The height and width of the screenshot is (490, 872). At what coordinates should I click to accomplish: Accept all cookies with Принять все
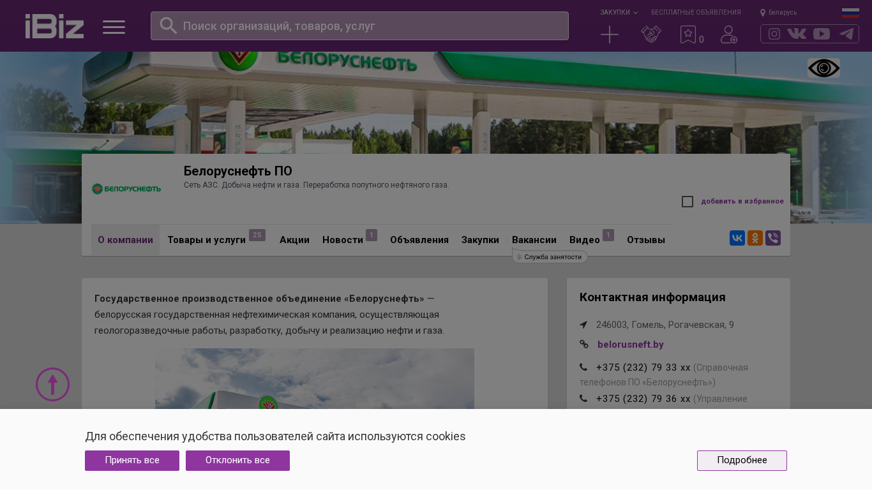click(132, 461)
